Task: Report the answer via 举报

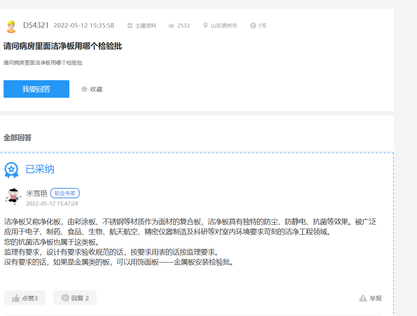Action: click(x=376, y=298)
